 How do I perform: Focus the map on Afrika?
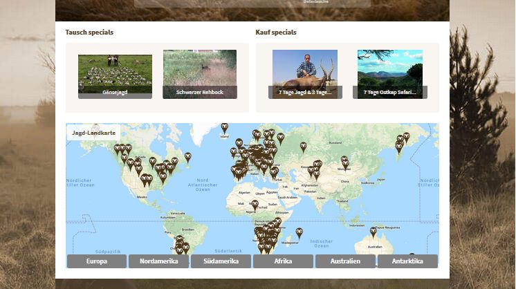[283, 261]
